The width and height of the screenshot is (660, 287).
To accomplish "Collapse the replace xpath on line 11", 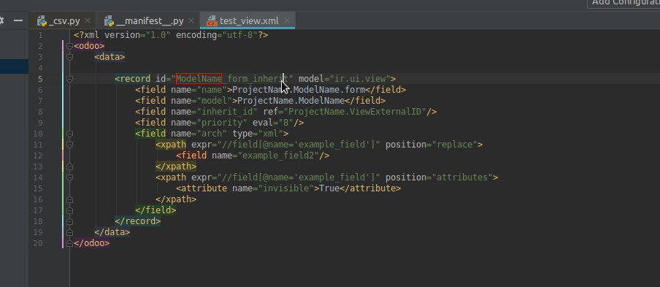I will [69, 145].
